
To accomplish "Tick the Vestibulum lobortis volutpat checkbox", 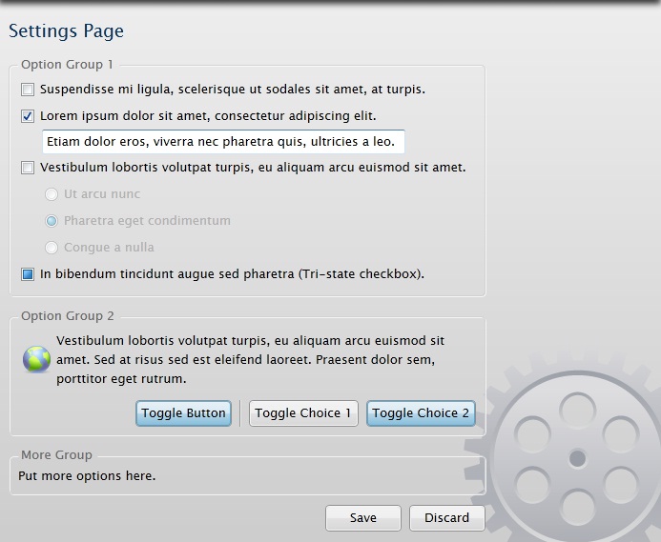I will point(28,168).
